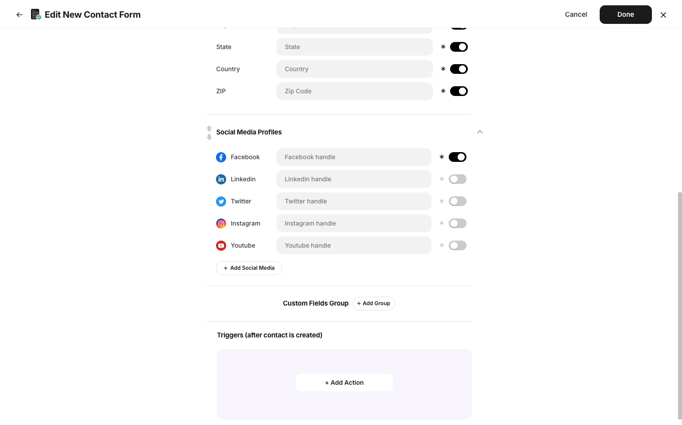This screenshot has width=682, height=425.
Task: Click Add Social Media button
Action: [249, 268]
